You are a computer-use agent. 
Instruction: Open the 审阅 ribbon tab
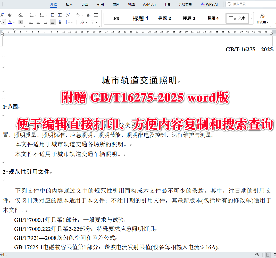point(116,4)
